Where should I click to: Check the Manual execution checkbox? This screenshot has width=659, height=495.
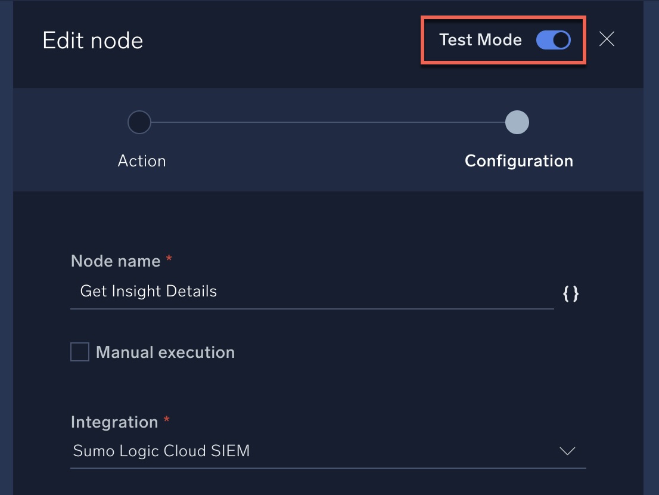tap(80, 351)
